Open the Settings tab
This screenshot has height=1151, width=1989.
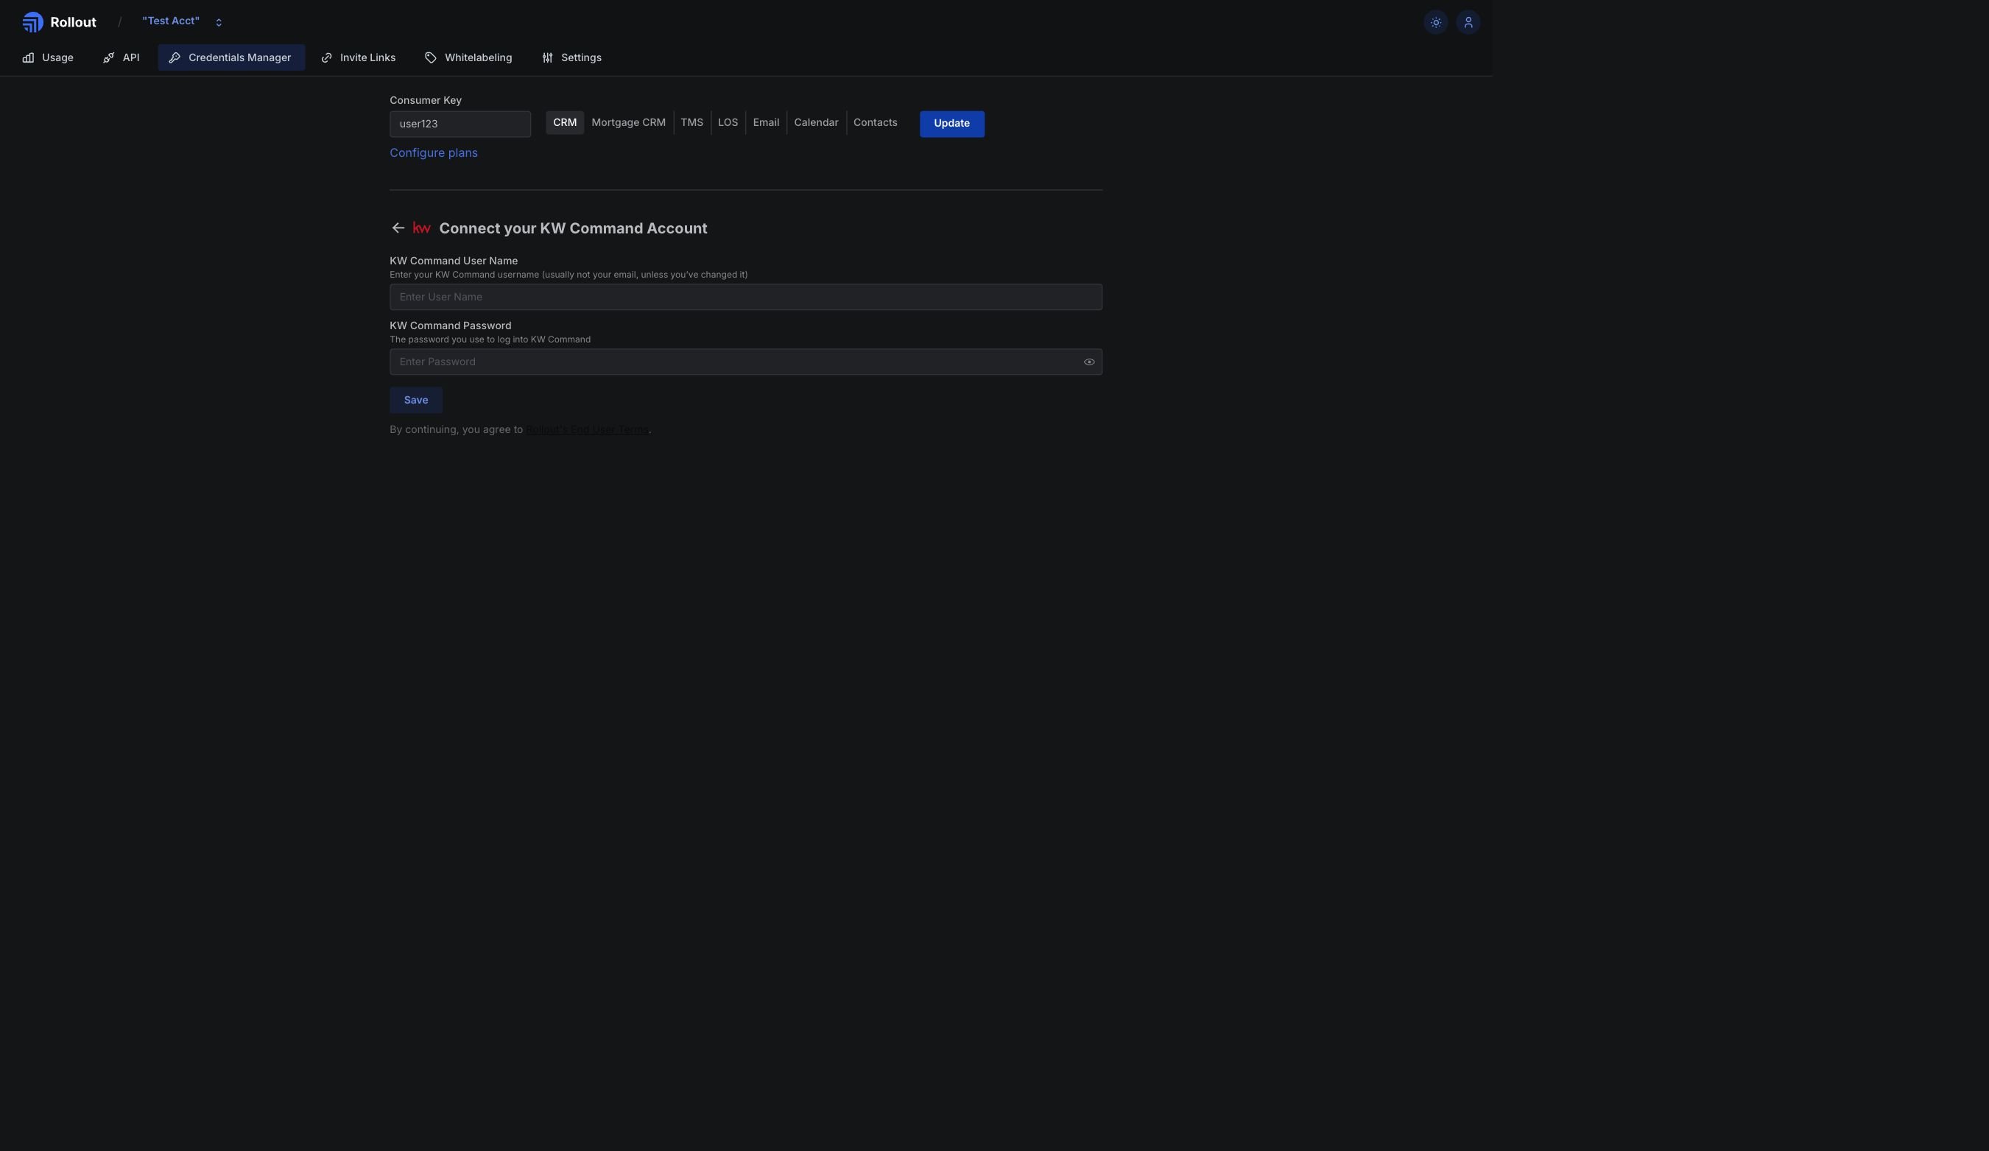[x=571, y=57]
